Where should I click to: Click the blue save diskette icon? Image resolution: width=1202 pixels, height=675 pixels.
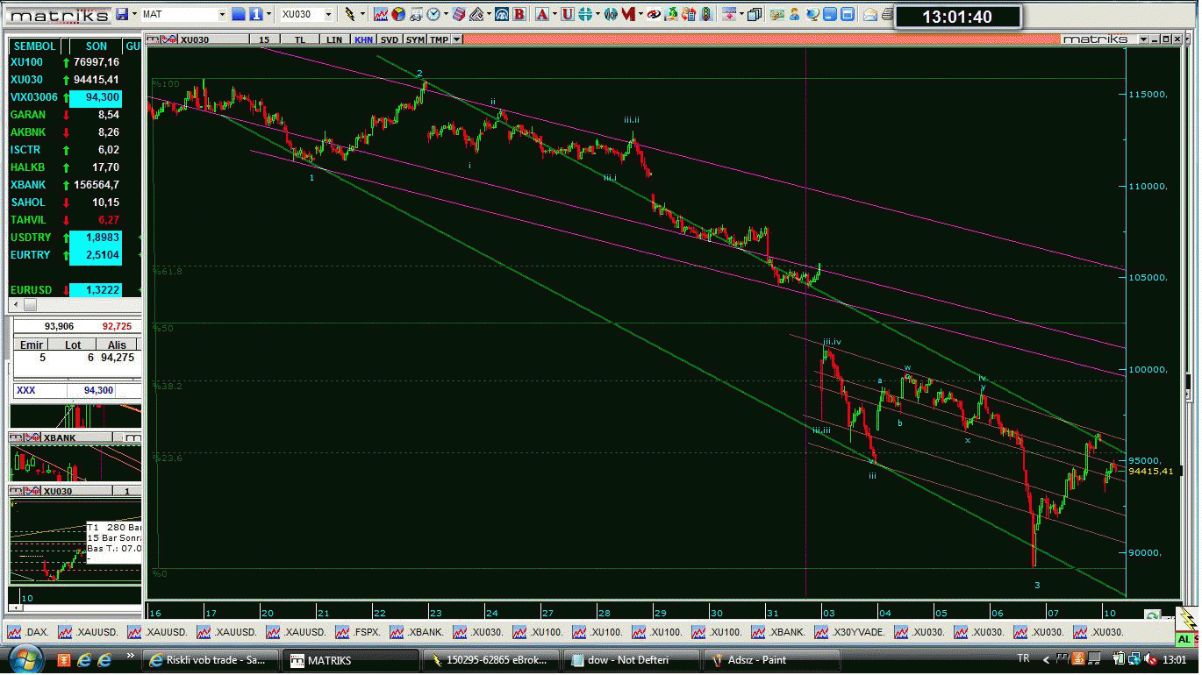[121, 14]
